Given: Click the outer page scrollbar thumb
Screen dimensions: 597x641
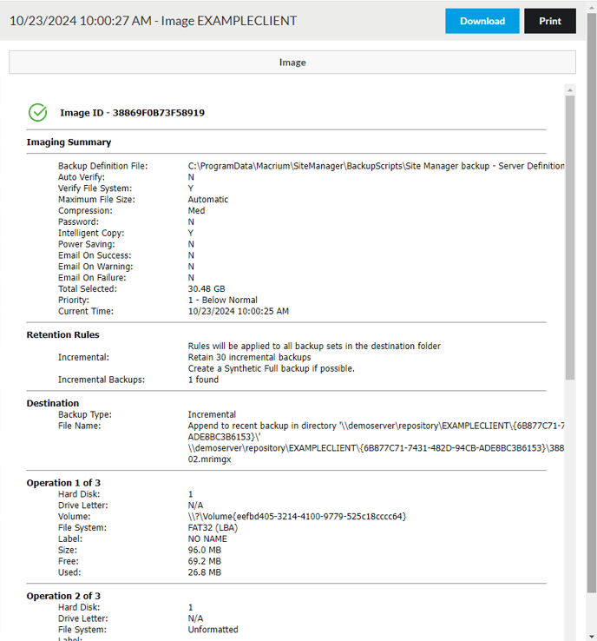Looking at the screenshot, I should point(592,302).
